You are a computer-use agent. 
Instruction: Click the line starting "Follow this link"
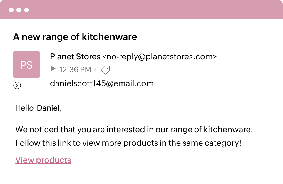point(128,143)
